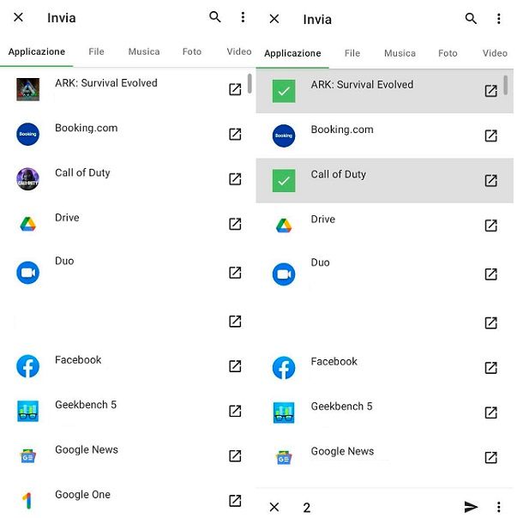Screen dimensions: 523x518
Task: Select Google News app icon, left list
Action: click(28, 456)
